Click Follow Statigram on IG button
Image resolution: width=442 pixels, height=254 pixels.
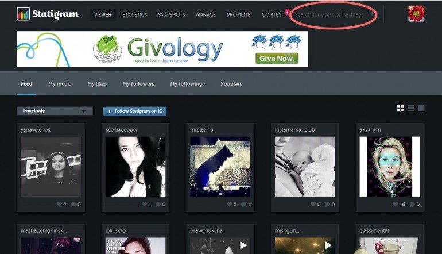pos(135,111)
